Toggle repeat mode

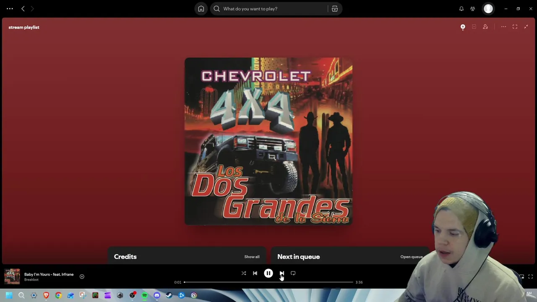pyautogui.click(x=293, y=273)
